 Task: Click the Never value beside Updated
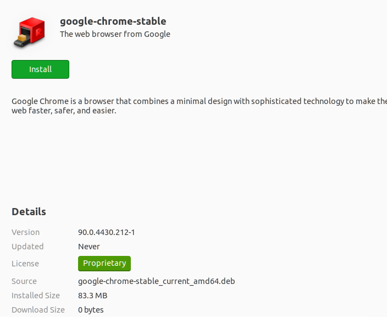pyautogui.click(x=89, y=247)
